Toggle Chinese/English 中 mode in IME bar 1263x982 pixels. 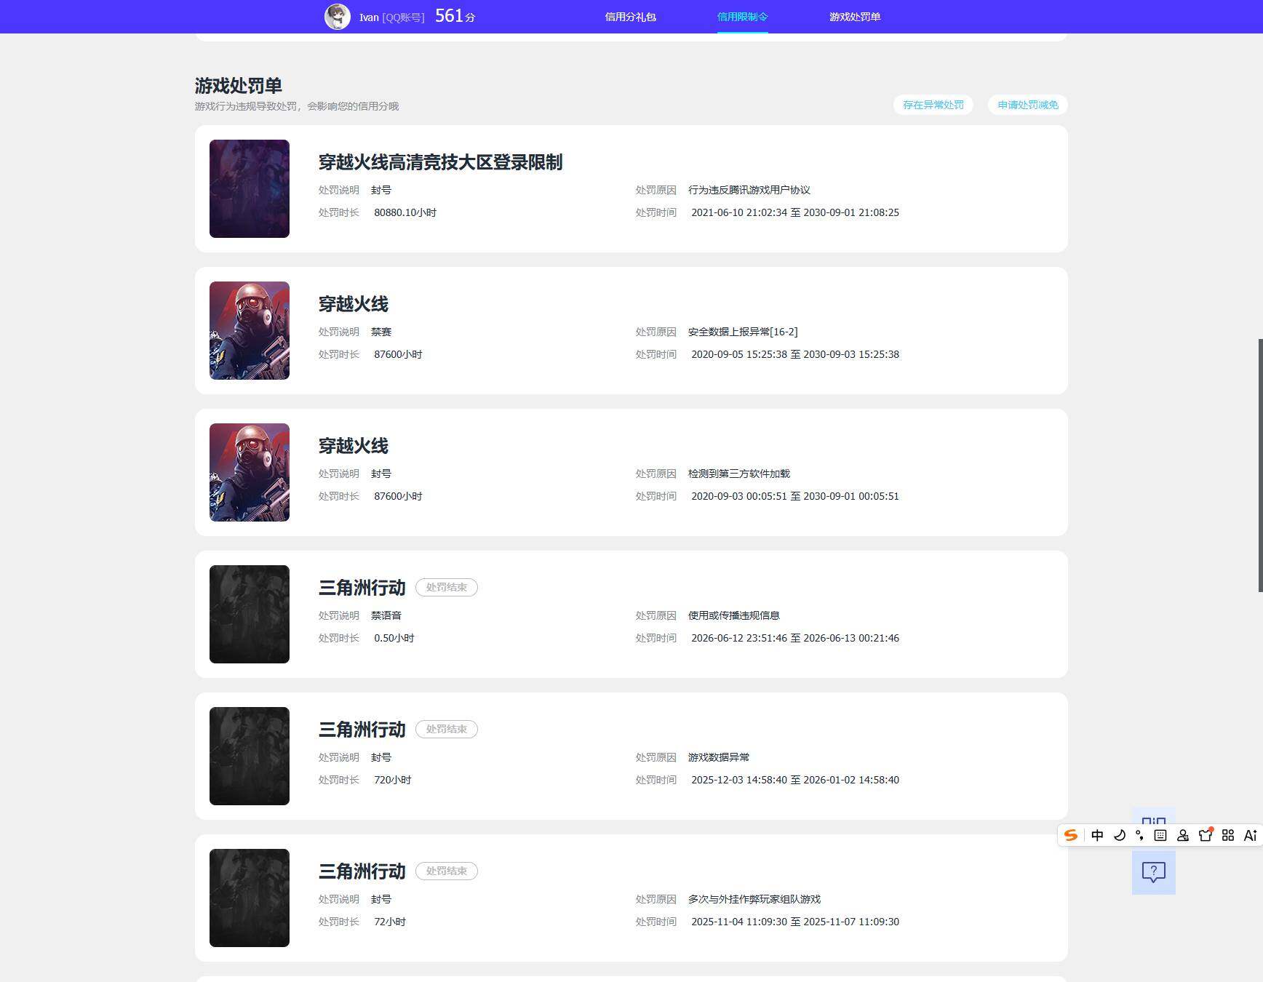[1097, 835]
